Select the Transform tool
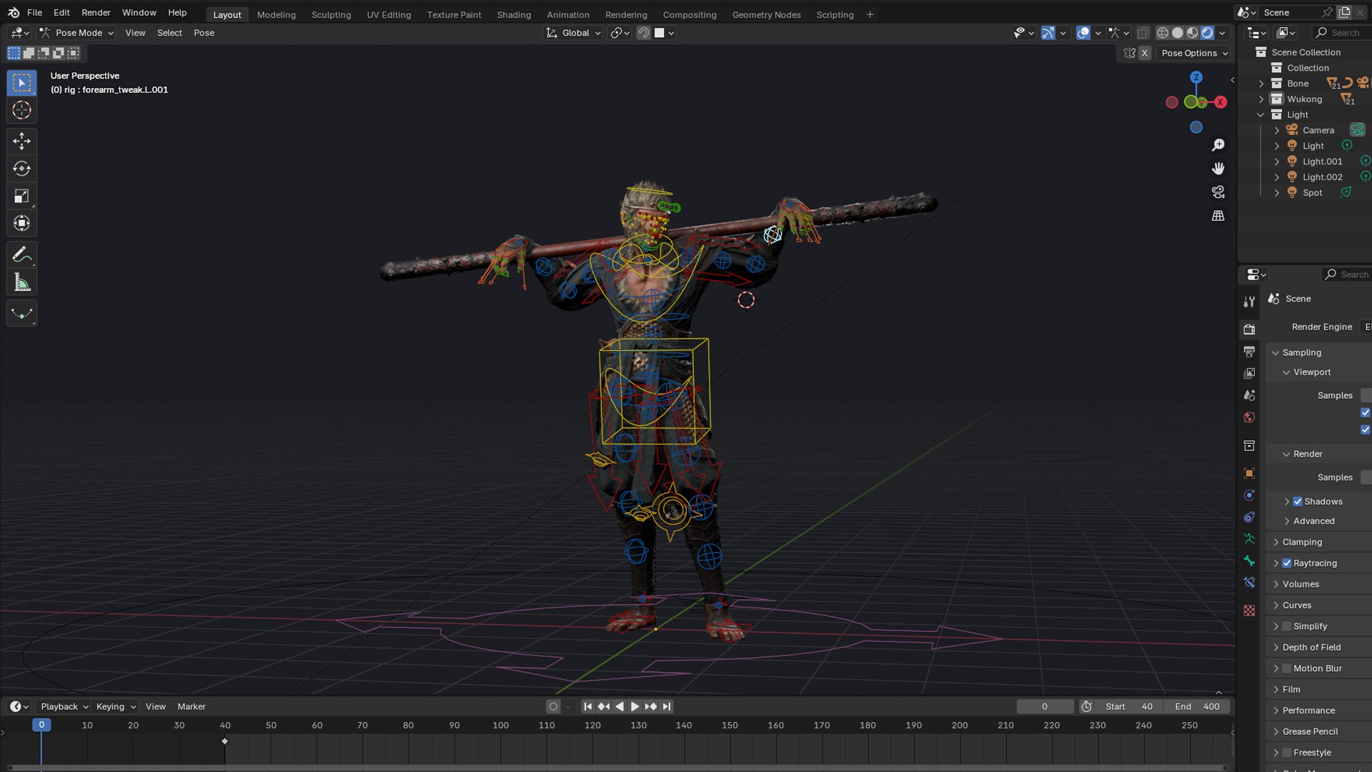This screenshot has width=1372, height=772. pos(21,223)
